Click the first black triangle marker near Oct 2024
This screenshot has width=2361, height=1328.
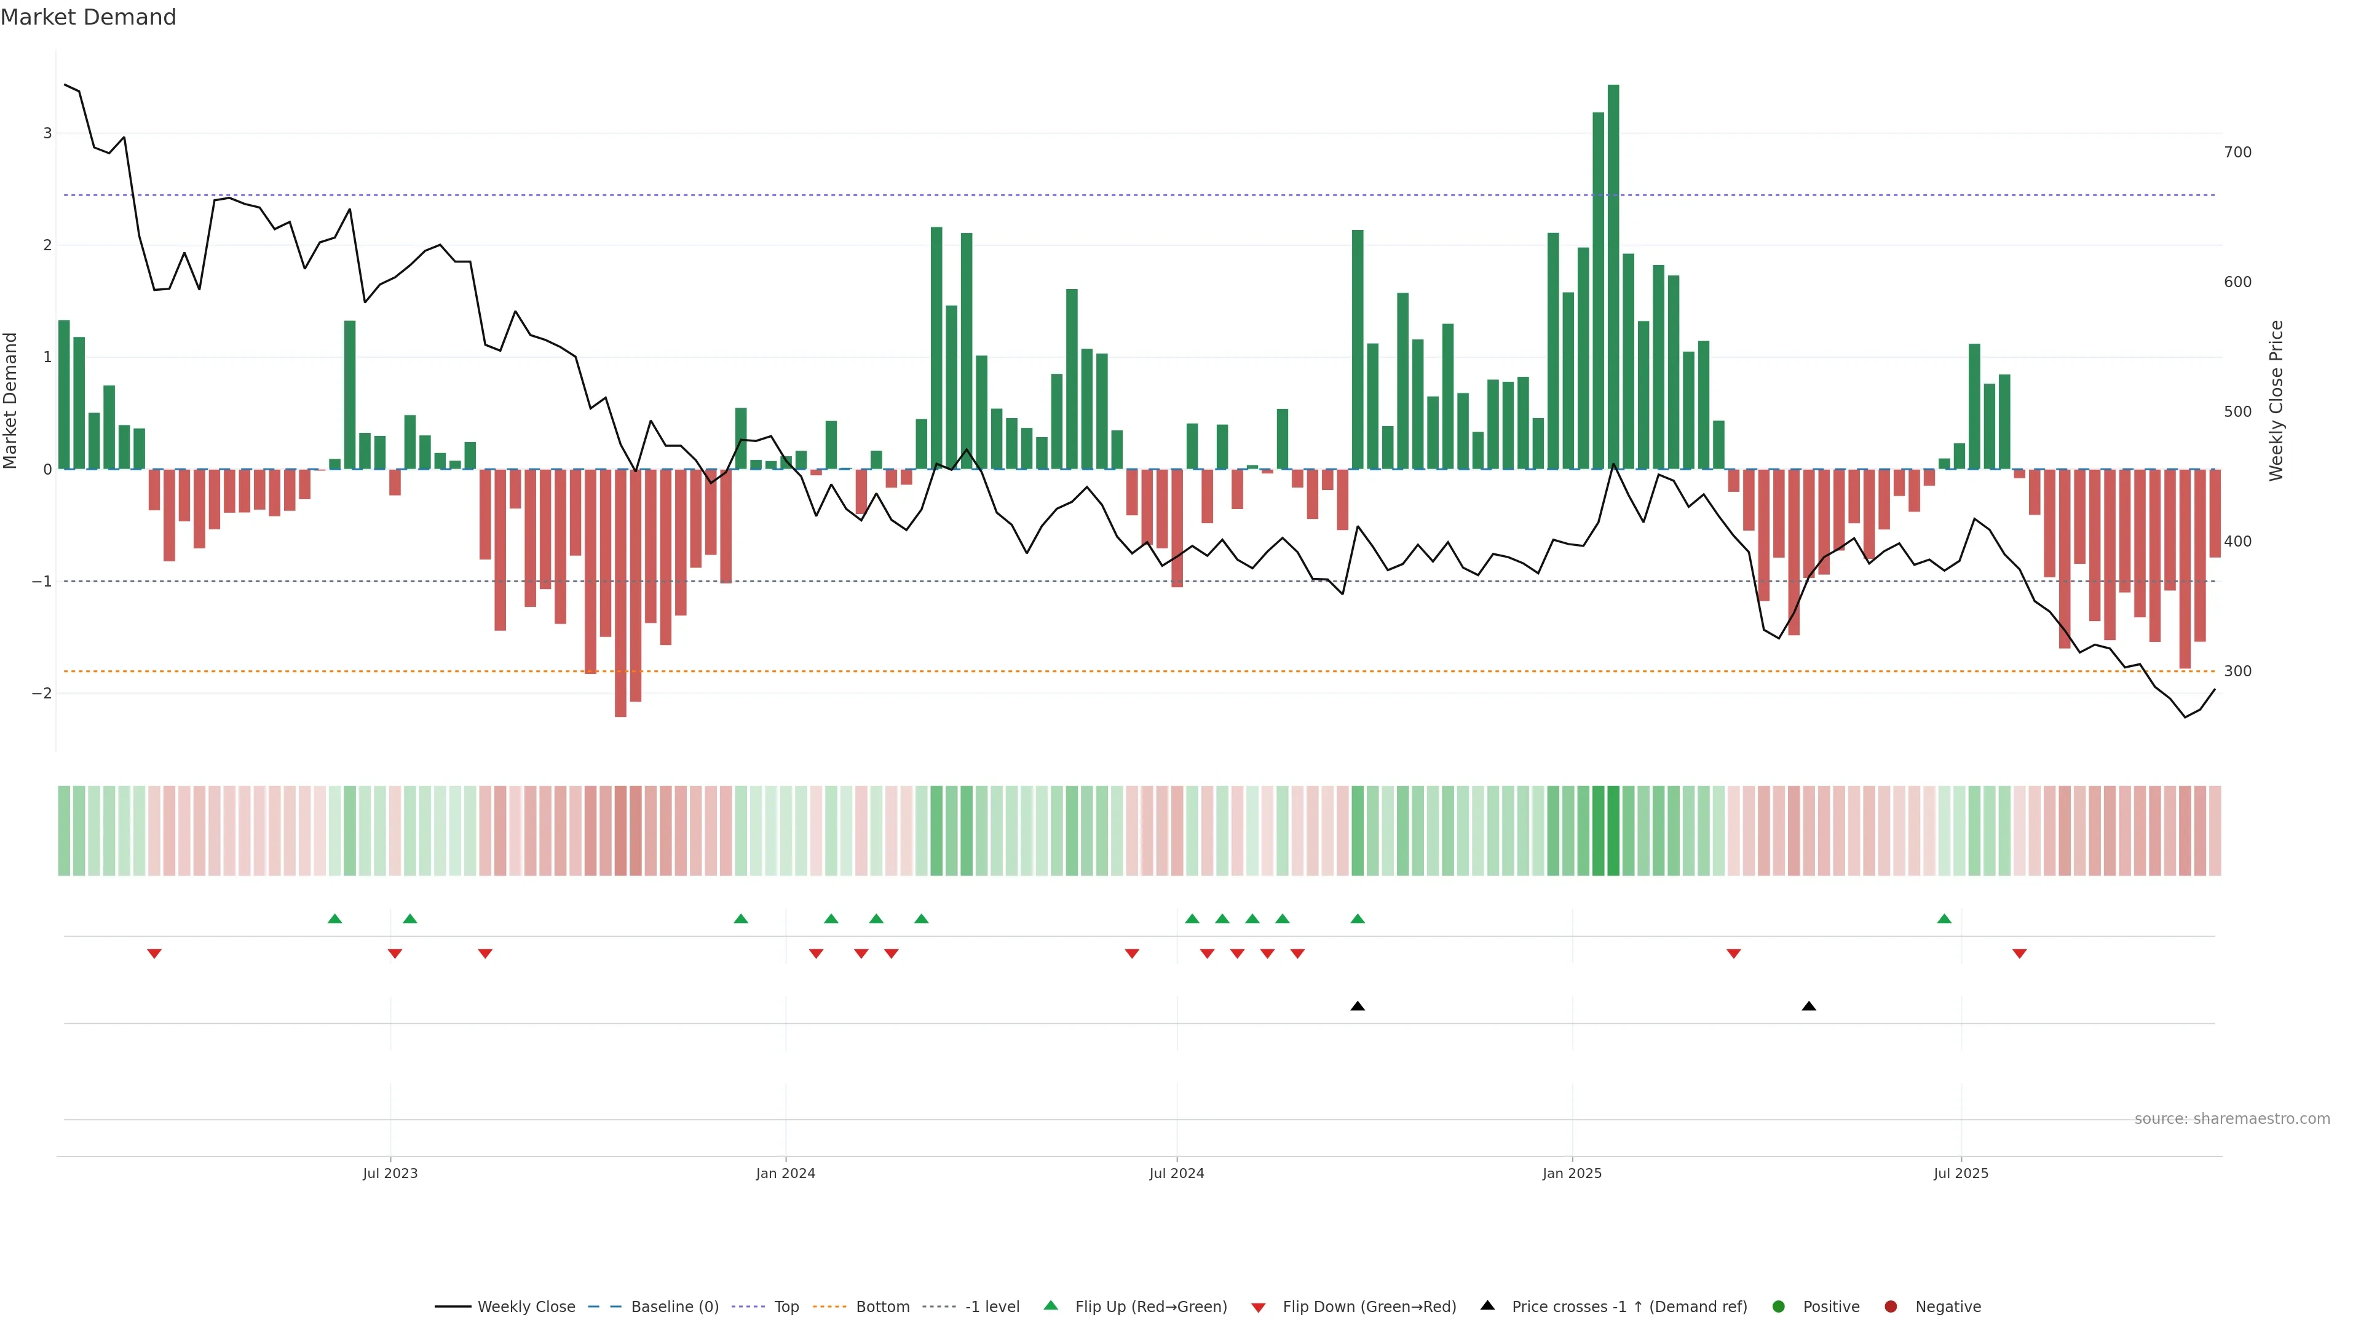tap(1358, 1006)
